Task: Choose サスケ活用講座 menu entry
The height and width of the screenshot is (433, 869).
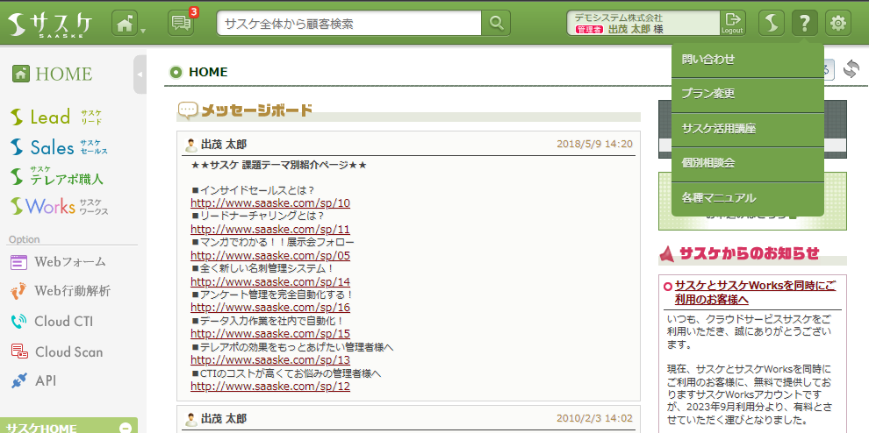Action: click(x=718, y=129)
